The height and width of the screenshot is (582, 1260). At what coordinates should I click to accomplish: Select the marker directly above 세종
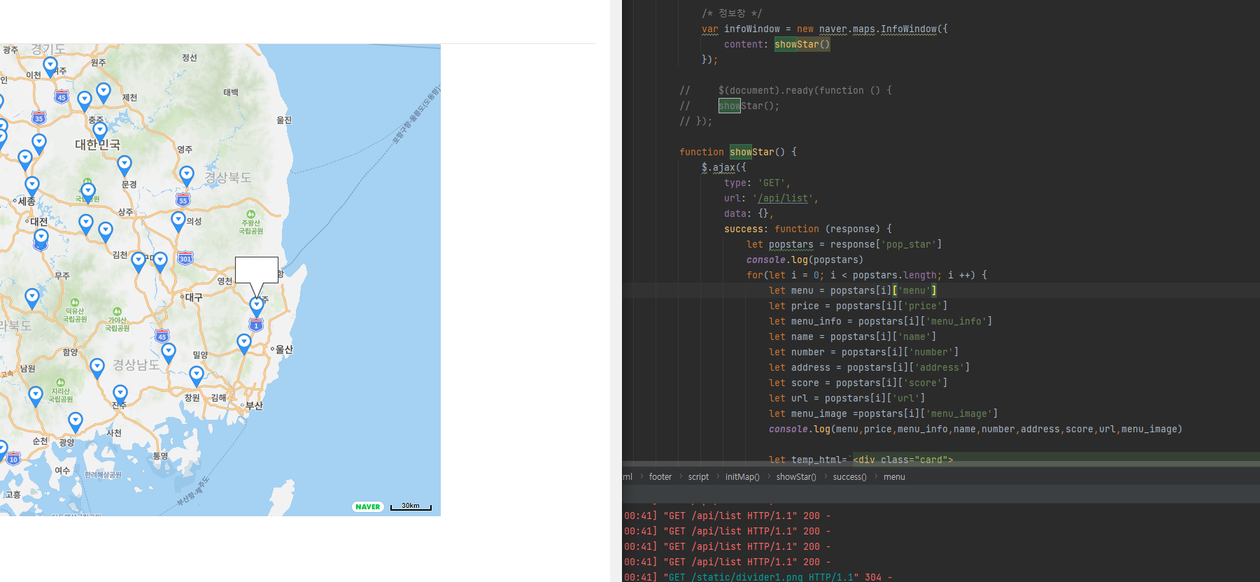click(32, 187)
